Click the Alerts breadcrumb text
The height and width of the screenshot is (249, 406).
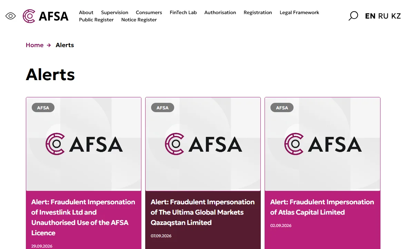[x=65, y=45]
